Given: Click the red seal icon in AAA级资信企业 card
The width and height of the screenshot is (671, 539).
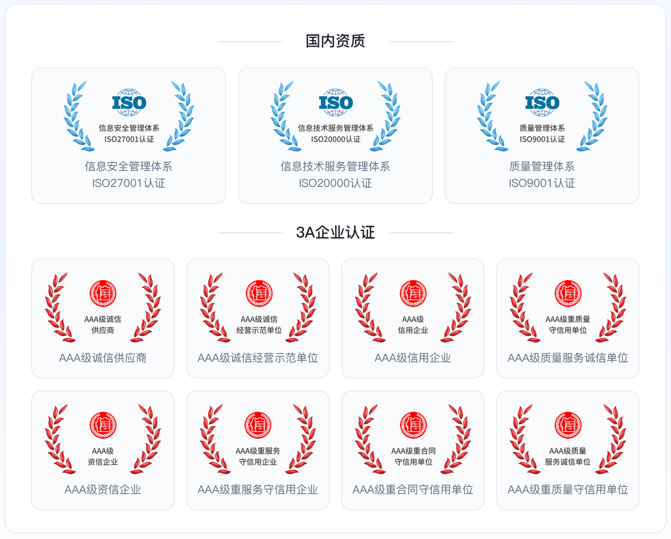Looking at the screenshot, I should 103,425.
